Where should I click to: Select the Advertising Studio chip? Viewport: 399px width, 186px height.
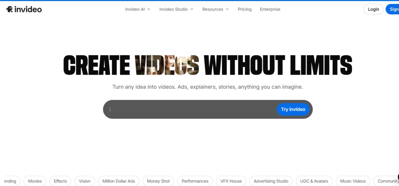pyautogui.click(x=271, y=181)
